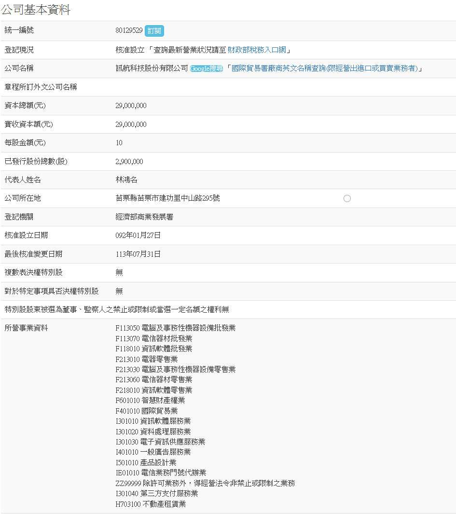Viewport: 456px width, 514px height.
Task: Click the 訂閱 subscribe button
Action: point(154,31)
